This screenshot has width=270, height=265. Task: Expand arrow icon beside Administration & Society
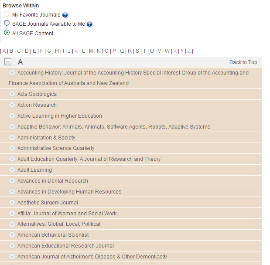tap(12, 137)
